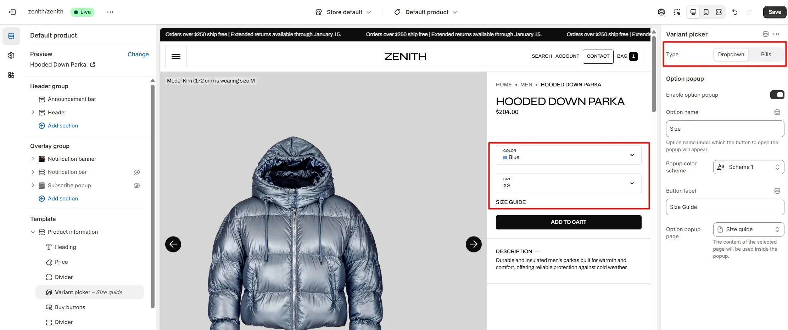
Task: Click the undo arrow icon
Action: (x=735, y=12)
